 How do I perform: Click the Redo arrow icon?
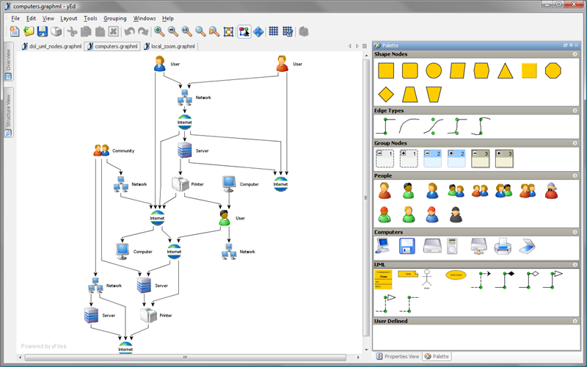143,32
